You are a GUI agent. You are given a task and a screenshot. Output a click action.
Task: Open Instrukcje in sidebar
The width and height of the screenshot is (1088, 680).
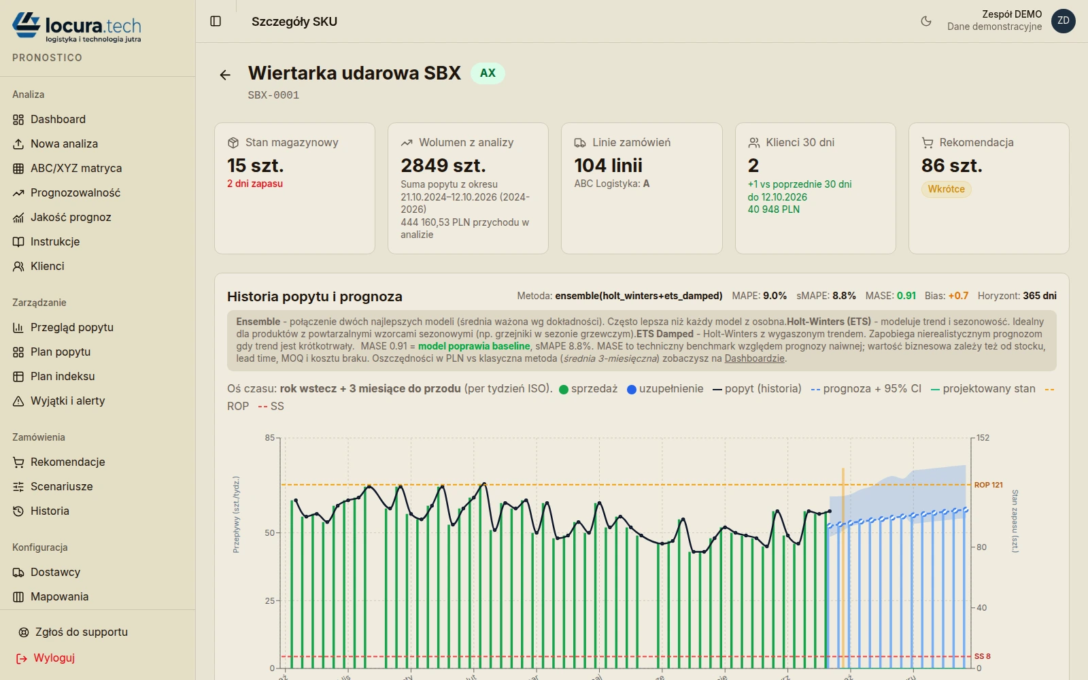(x=97, y=241)
